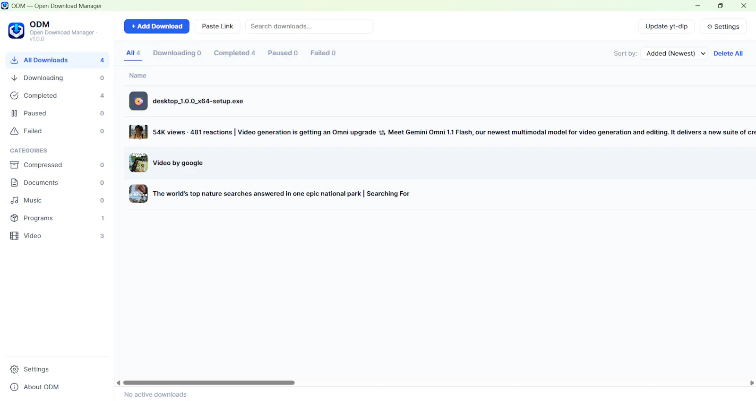The width and height of the screenshot is (756, 401).
Task: Select the Video category
Action: 57,236
